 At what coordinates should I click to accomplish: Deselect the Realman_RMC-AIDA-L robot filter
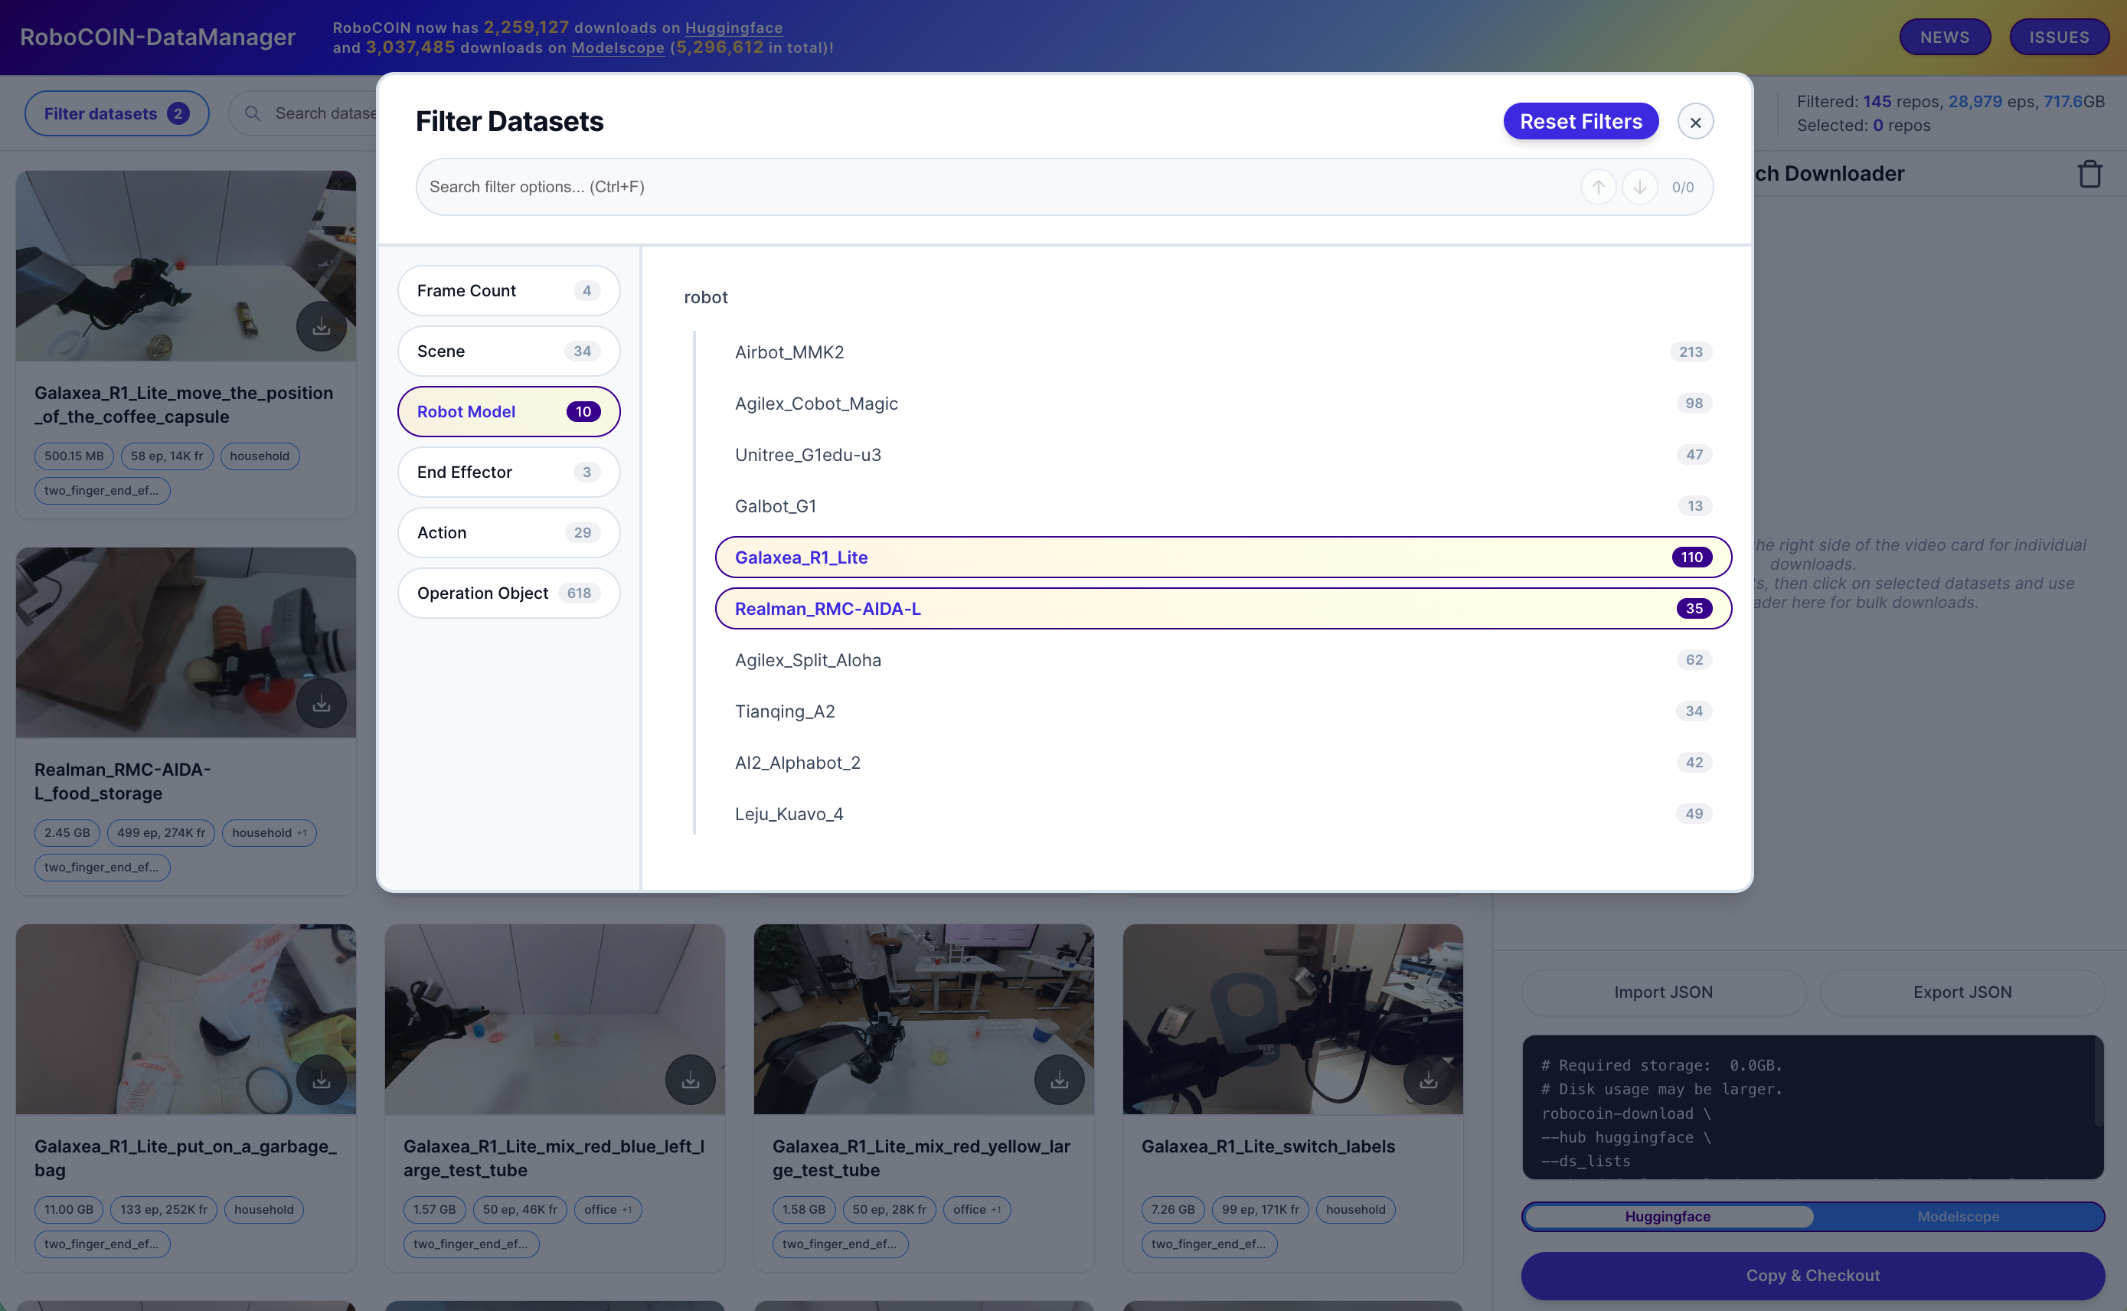1223,608
